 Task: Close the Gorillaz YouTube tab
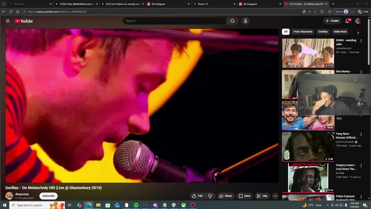coord(326,4)
